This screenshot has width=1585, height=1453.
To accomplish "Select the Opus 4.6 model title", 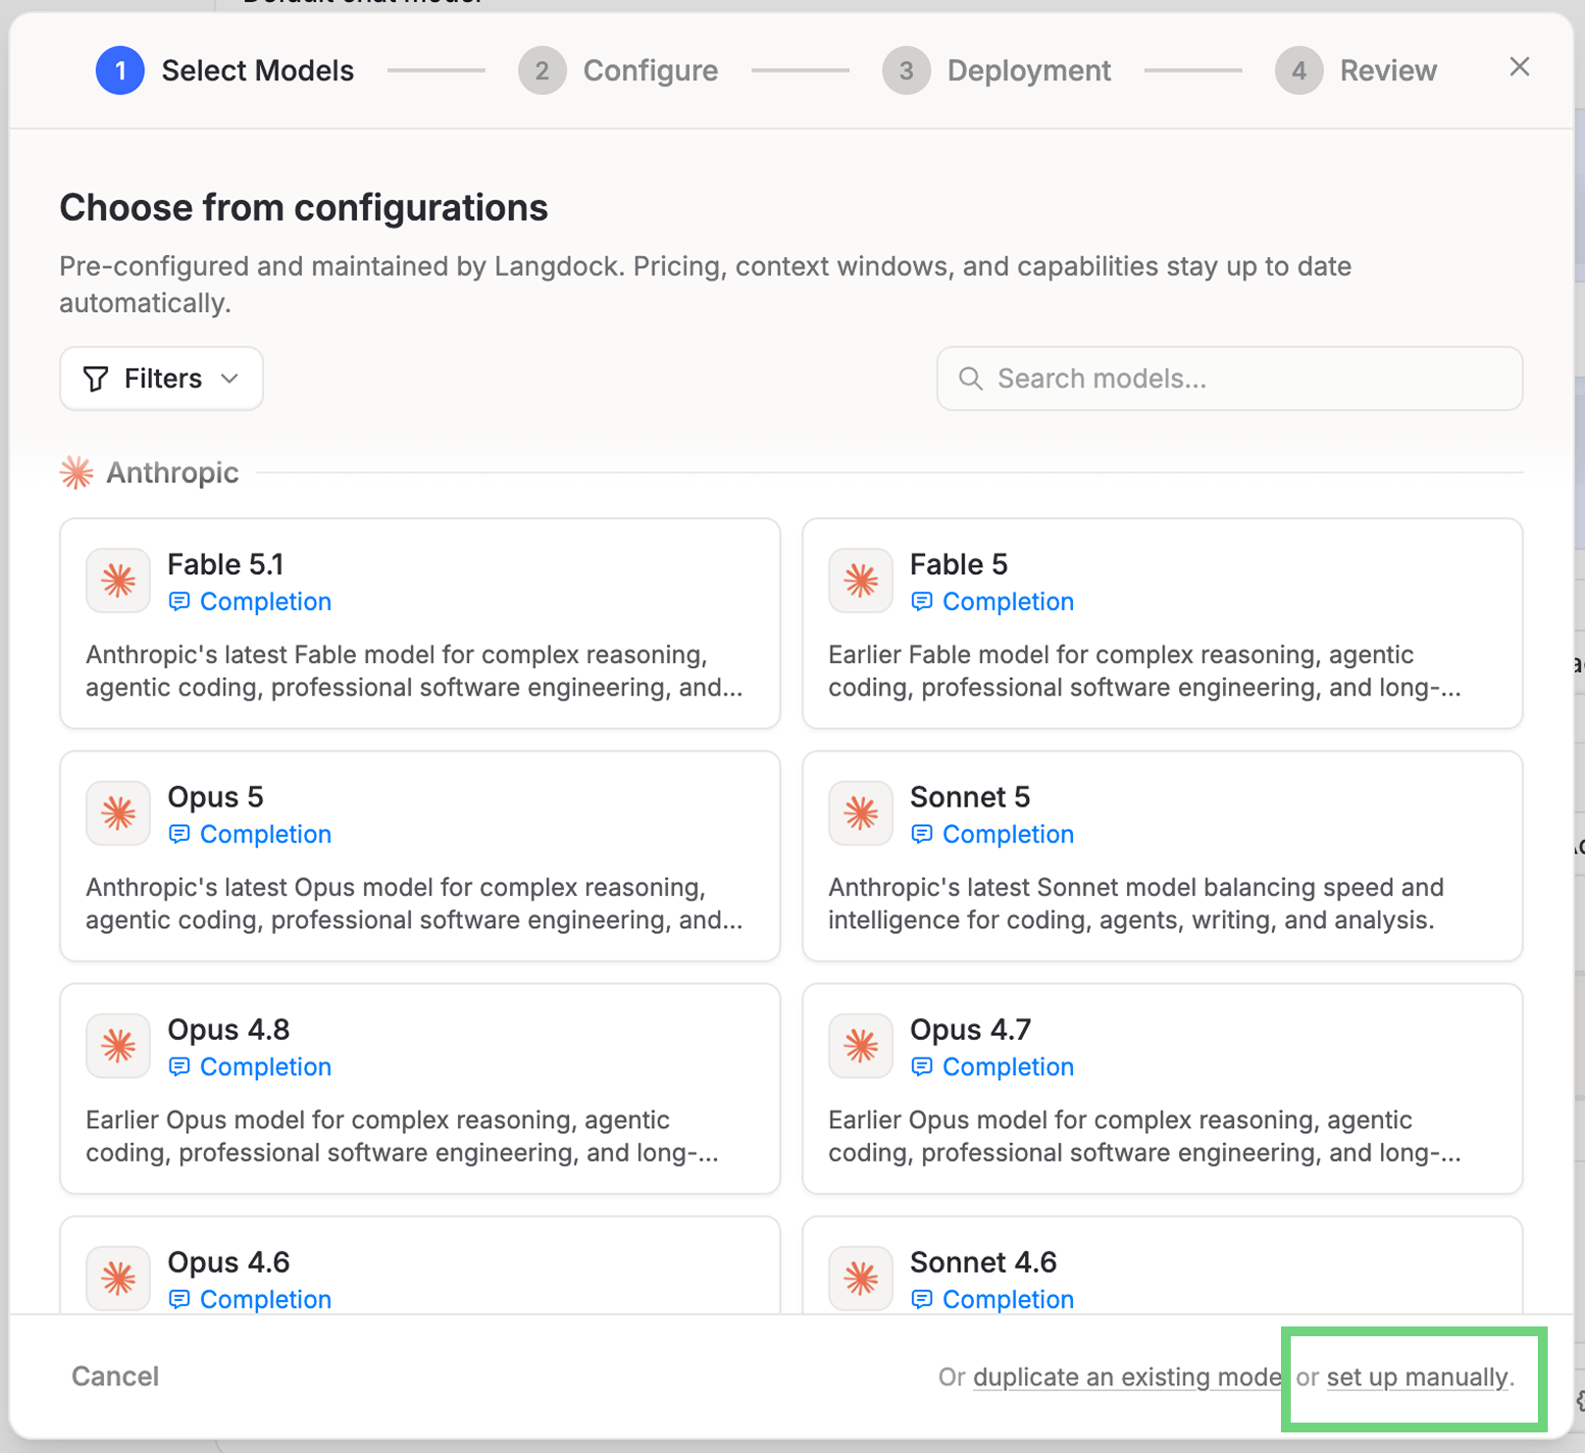I will point(229,1262).
